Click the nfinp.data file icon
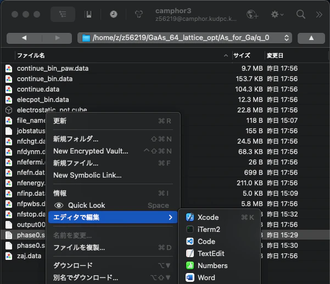This screenshot has width=330, height=284. point(9,194)
